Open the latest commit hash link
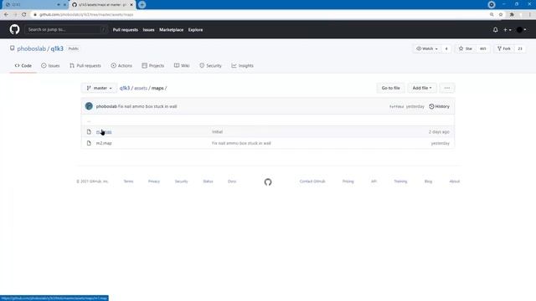536x301 pixels. [x=396, y=106]
